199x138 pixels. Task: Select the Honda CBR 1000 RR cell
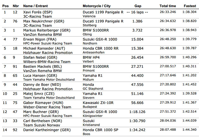pyautogui.click(x=100, y=48)
